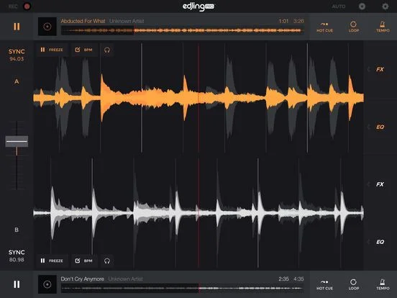This screenshot has height=298, width=397.
Task: Click deck label B
Action: (17, 230)
